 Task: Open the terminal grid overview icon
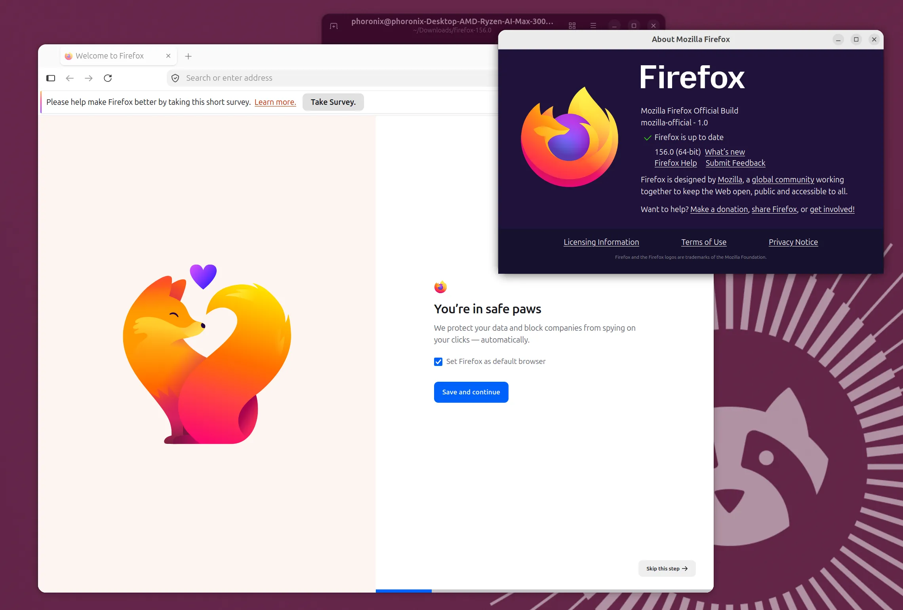pos(572,26)
